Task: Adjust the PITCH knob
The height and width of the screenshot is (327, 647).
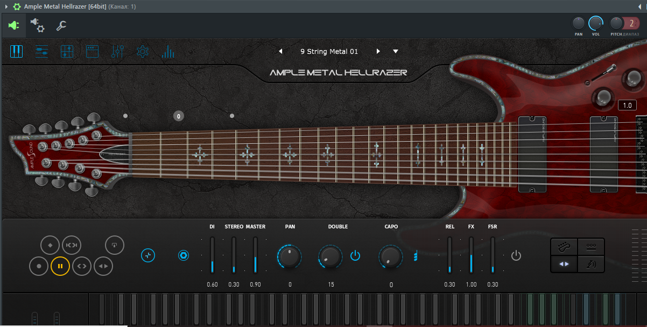Action: pyautogui.click(x=616, y=23)
